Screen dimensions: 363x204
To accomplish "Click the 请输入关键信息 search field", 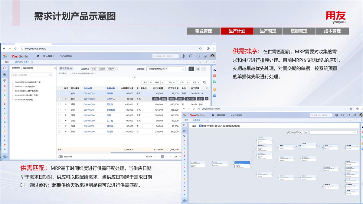I will click(30, 75).
